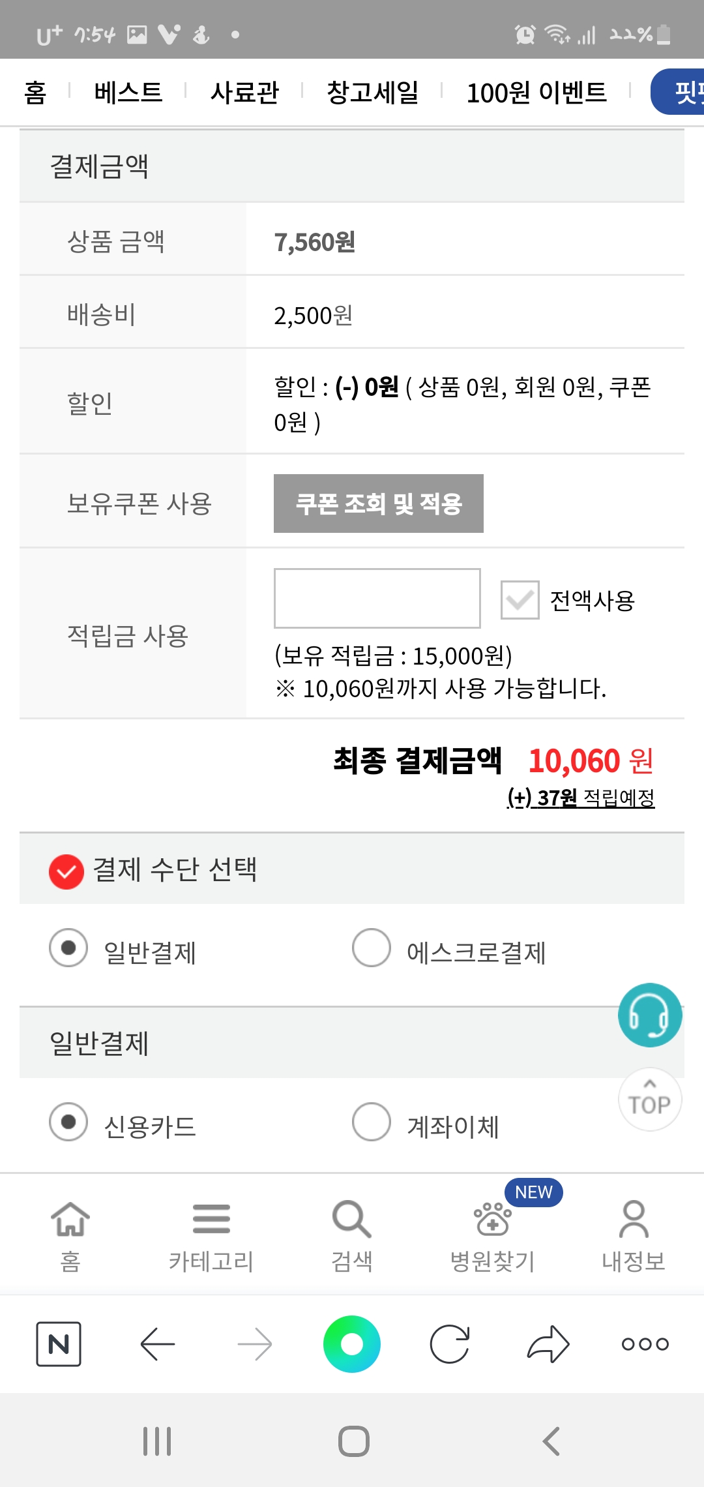
Task: Open the 창고세일 tab
Action: click(372, 92)
